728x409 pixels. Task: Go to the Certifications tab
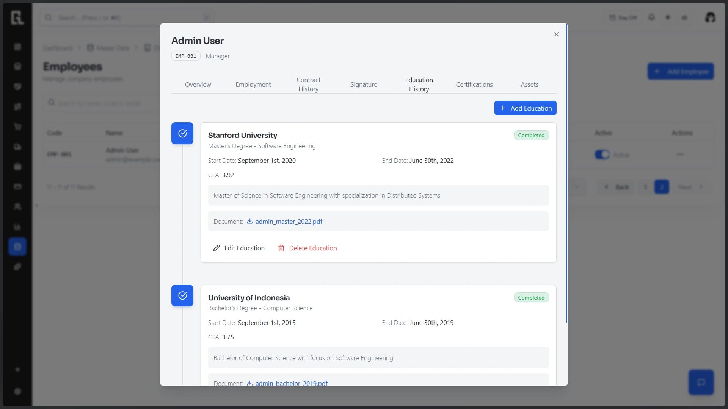(x=474, y=84)
